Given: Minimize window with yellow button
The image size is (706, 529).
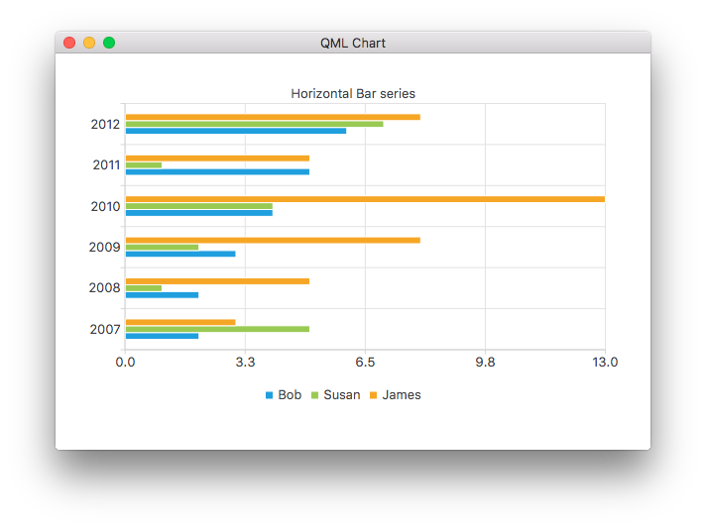Looking at the screenshot, I should click(x=89, y=43).
